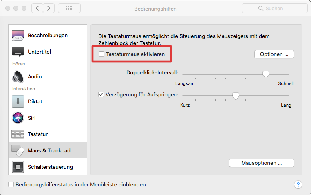Select Untertitel label in the list

pos(39,52)
